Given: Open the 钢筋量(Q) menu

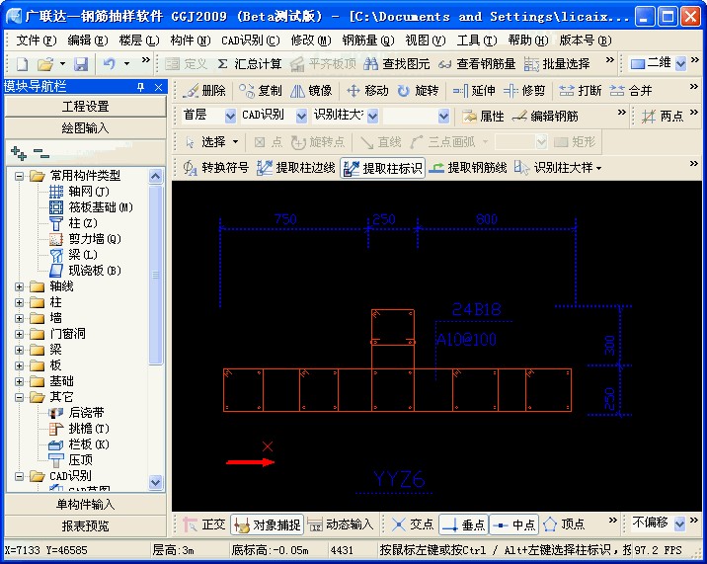Looking at the screenshot, I should pos(368,40).
